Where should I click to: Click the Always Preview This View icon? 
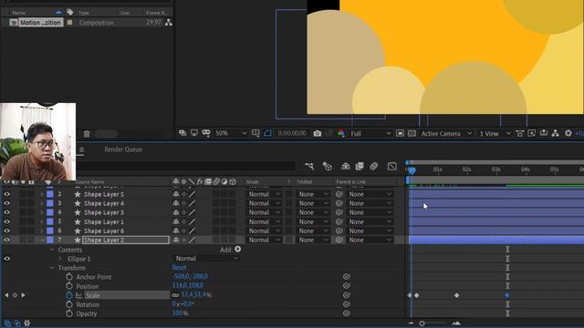[182, 134]
